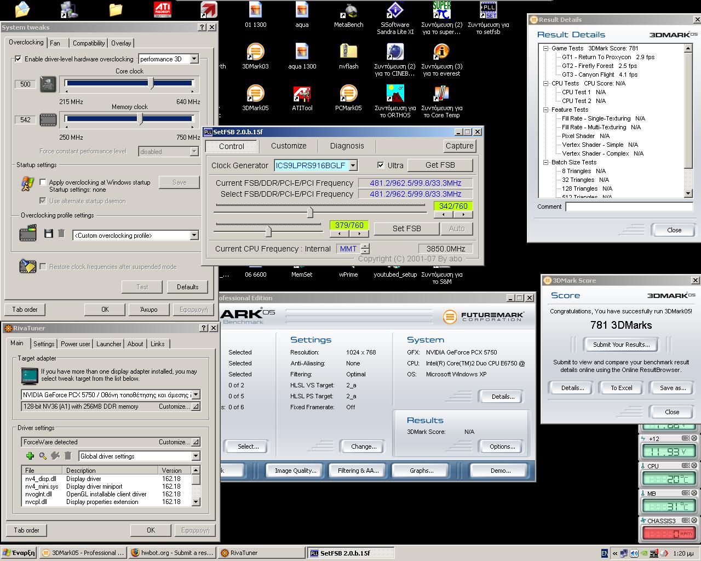Click the Capture button in SetFSB
The image size is (701, 561).
pos(459,146)
